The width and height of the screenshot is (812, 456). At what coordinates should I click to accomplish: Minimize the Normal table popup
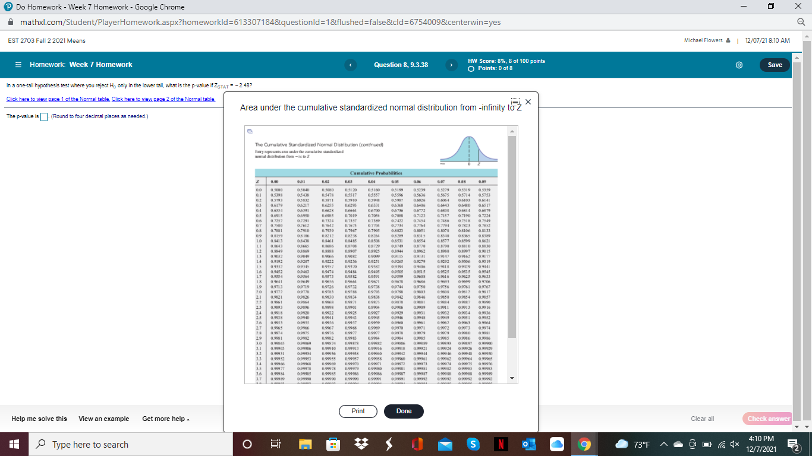(x=515, y=102)
